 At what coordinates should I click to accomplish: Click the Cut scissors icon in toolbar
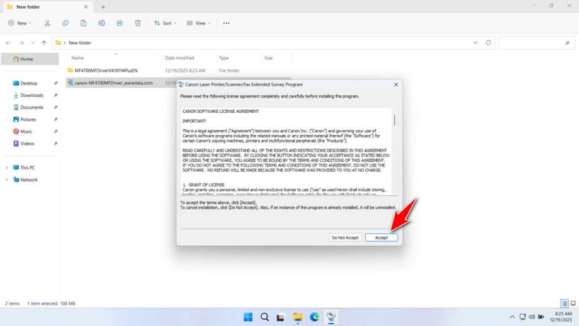coord(47,23)
